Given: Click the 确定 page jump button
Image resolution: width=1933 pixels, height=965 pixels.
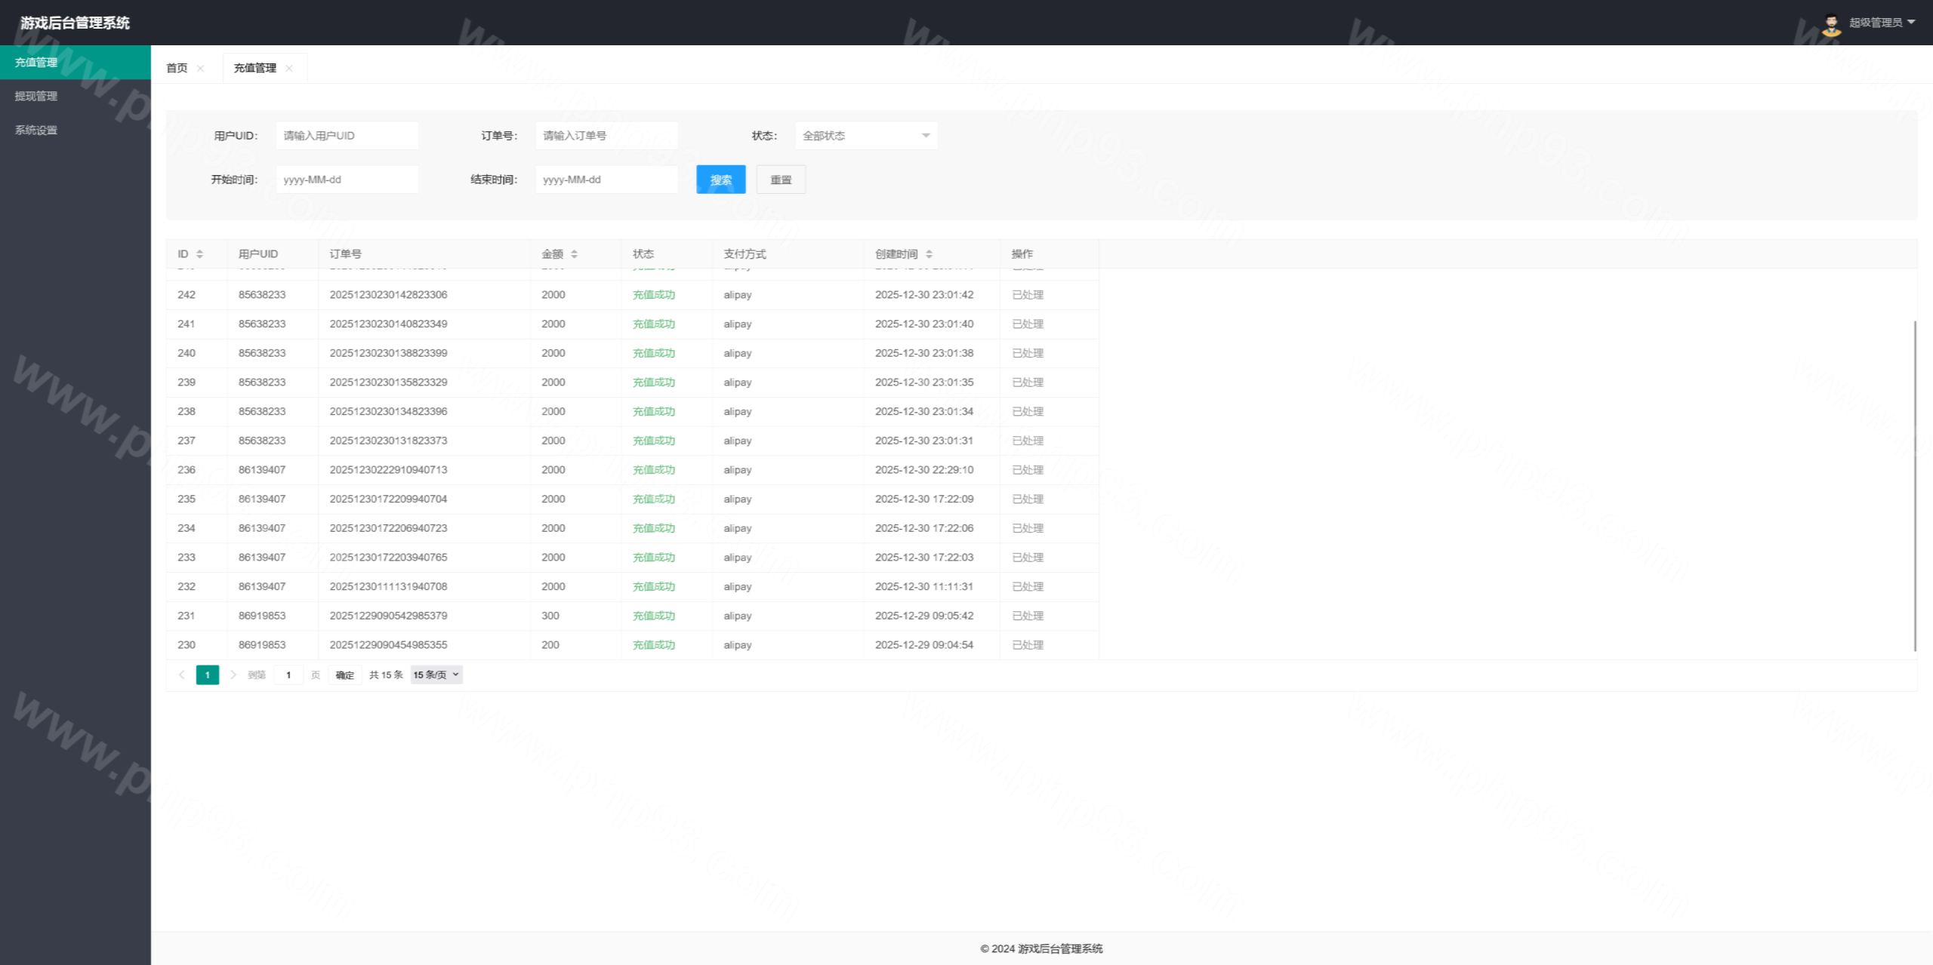Looking at the screenshot, I should tap(344, 675).
